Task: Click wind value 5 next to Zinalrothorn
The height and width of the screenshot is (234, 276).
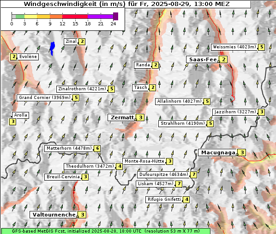Action: coord(112,89)
